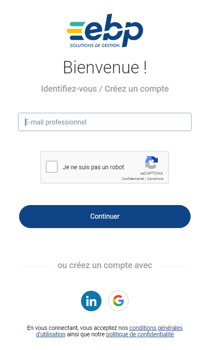
Task: Click the 'd'utilisation' link text
Action: click(x=51, y=334)
